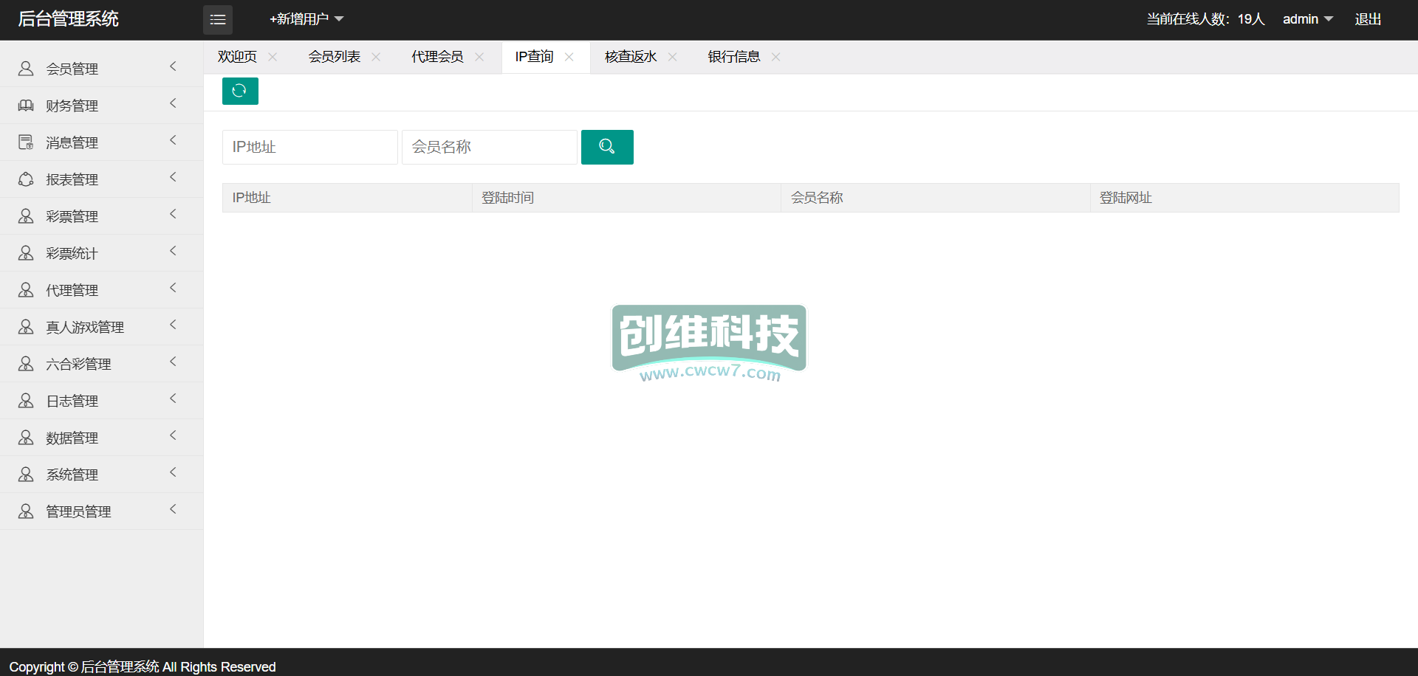The height and width of the screenshot is (676, 1418).
Task: Expand 彩票统计 chevron arrow
Action: tap(174, 251)
